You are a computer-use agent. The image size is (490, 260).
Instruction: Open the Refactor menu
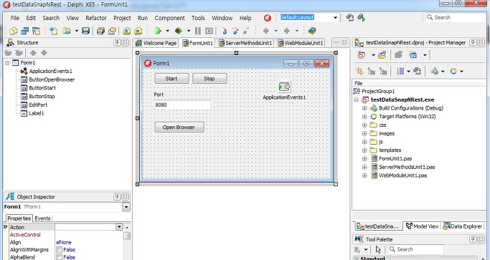pos(96,18)
